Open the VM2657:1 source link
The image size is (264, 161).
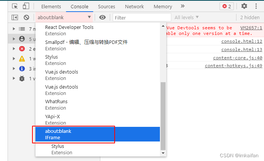(251, 28)
